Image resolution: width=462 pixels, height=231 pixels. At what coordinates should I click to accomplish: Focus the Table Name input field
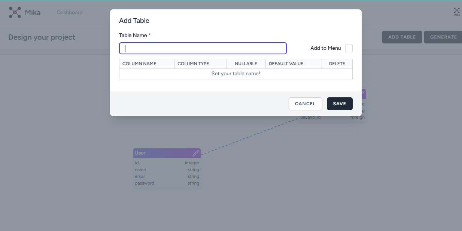pos(203,48)
